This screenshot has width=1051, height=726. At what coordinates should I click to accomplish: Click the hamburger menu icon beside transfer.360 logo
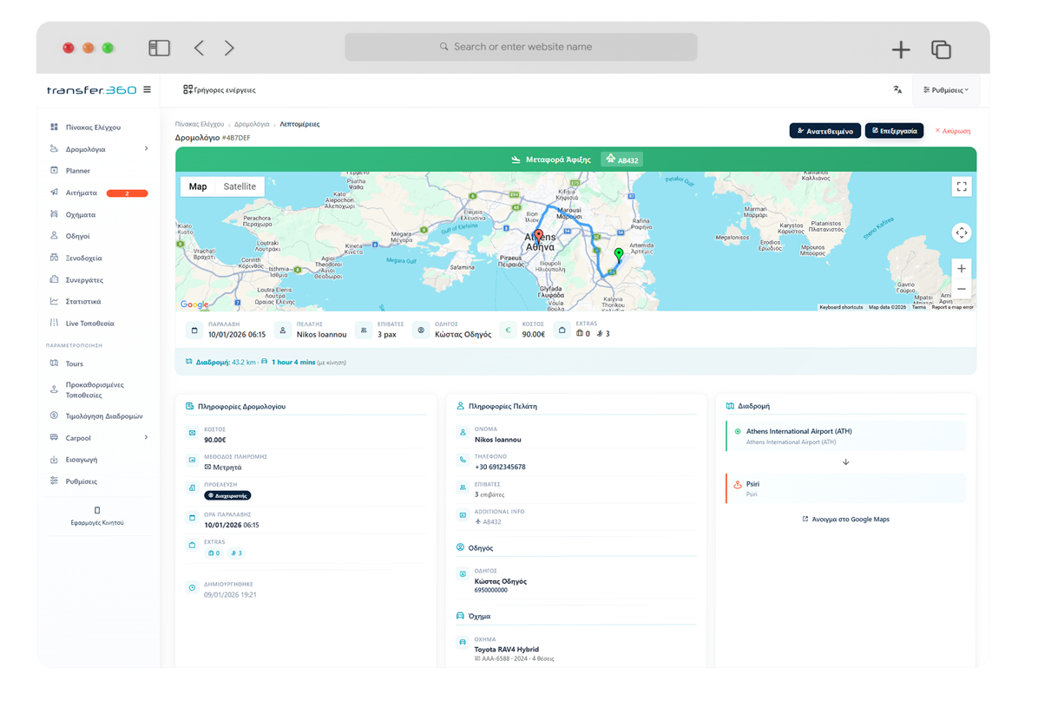click(147, 89)
